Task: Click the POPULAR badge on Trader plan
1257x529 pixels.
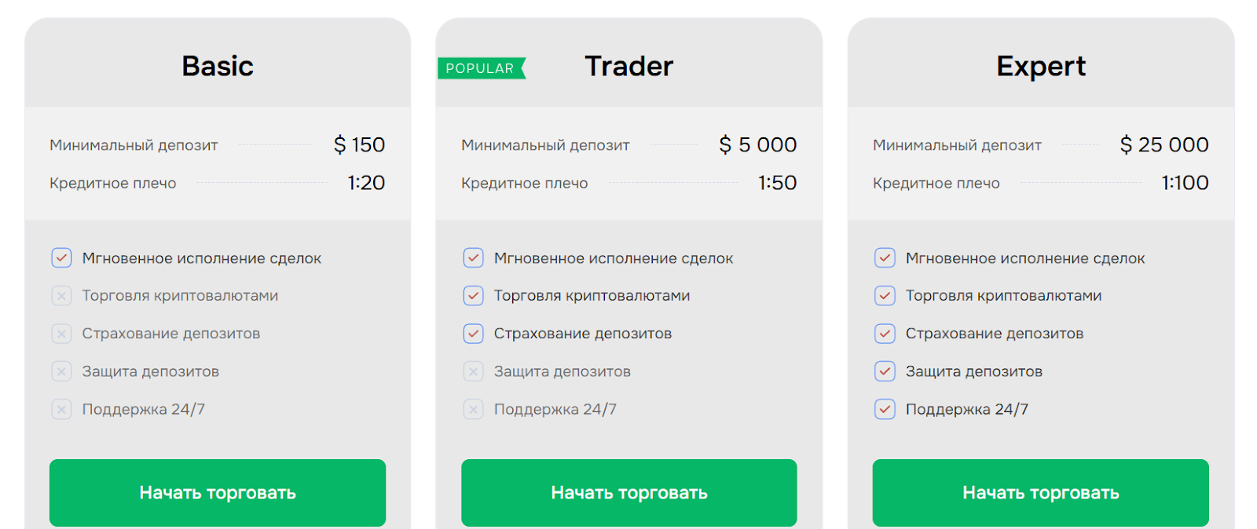Action: pyautogui.click(x=480, y=68)
